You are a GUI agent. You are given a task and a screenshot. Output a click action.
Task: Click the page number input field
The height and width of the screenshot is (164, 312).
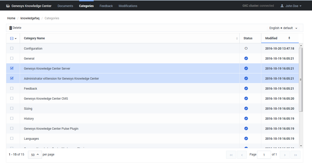tap(264, 155)
